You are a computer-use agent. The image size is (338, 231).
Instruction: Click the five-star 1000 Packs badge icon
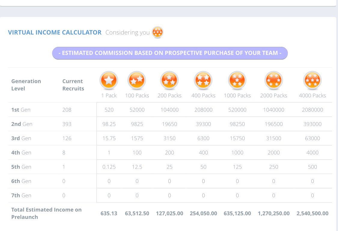(237, 80)
